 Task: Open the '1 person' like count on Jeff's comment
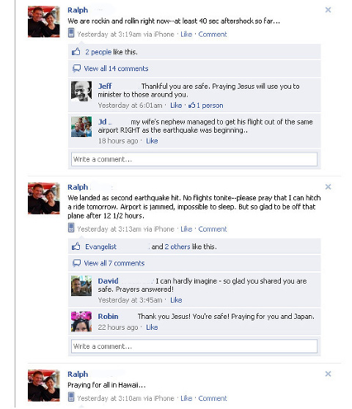click(206, 106)
